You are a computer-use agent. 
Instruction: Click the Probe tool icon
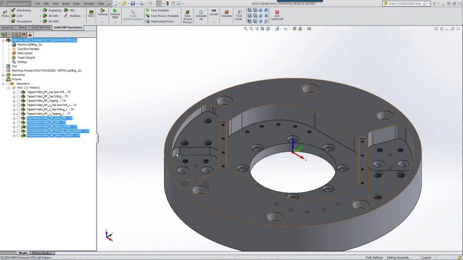point(5,13)
